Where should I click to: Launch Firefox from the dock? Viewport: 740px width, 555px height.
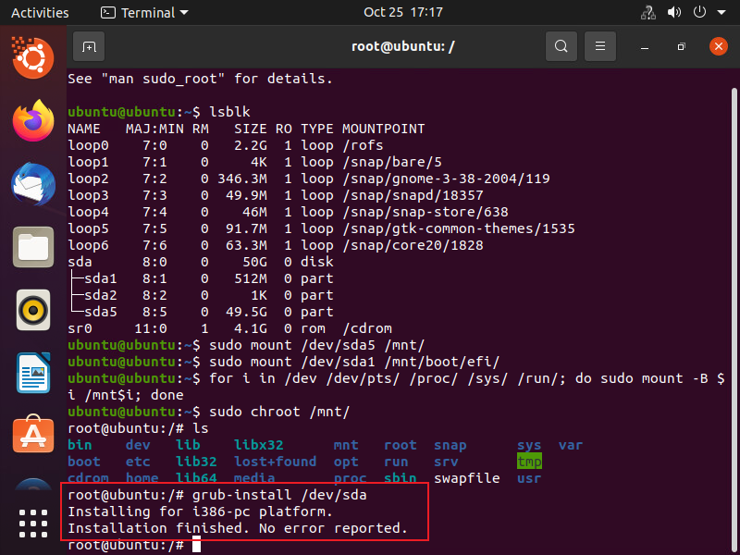[33, 121]
